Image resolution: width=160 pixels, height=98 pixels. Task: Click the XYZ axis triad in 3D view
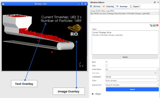pos(81,65)
